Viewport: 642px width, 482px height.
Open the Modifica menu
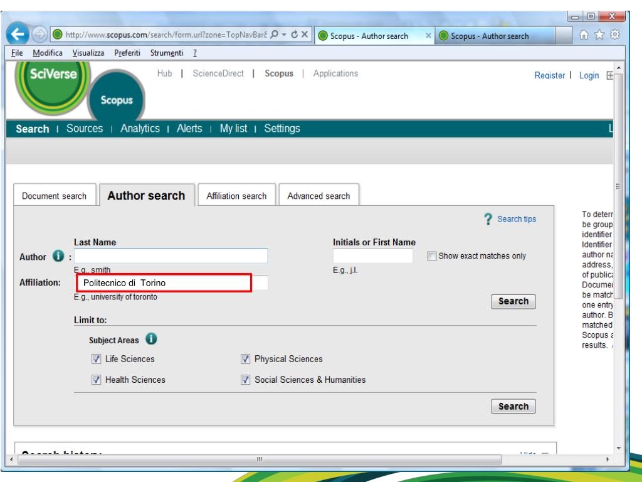point(48,53)
